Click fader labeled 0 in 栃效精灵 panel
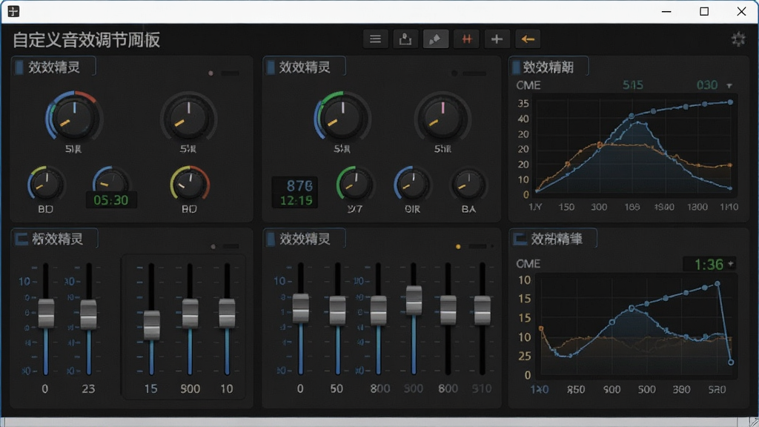 (x=46, y=314)
